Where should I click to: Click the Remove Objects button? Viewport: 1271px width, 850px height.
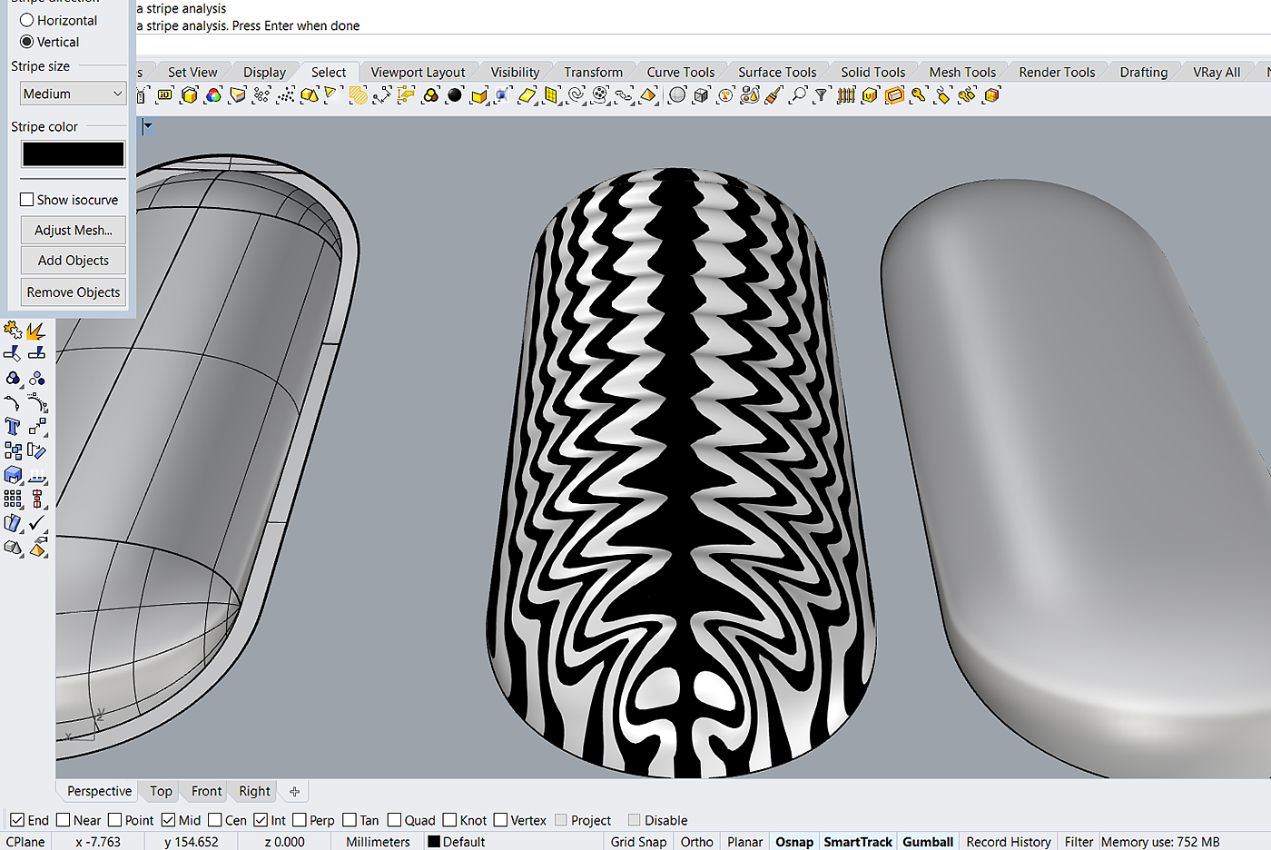pos(73,292)
